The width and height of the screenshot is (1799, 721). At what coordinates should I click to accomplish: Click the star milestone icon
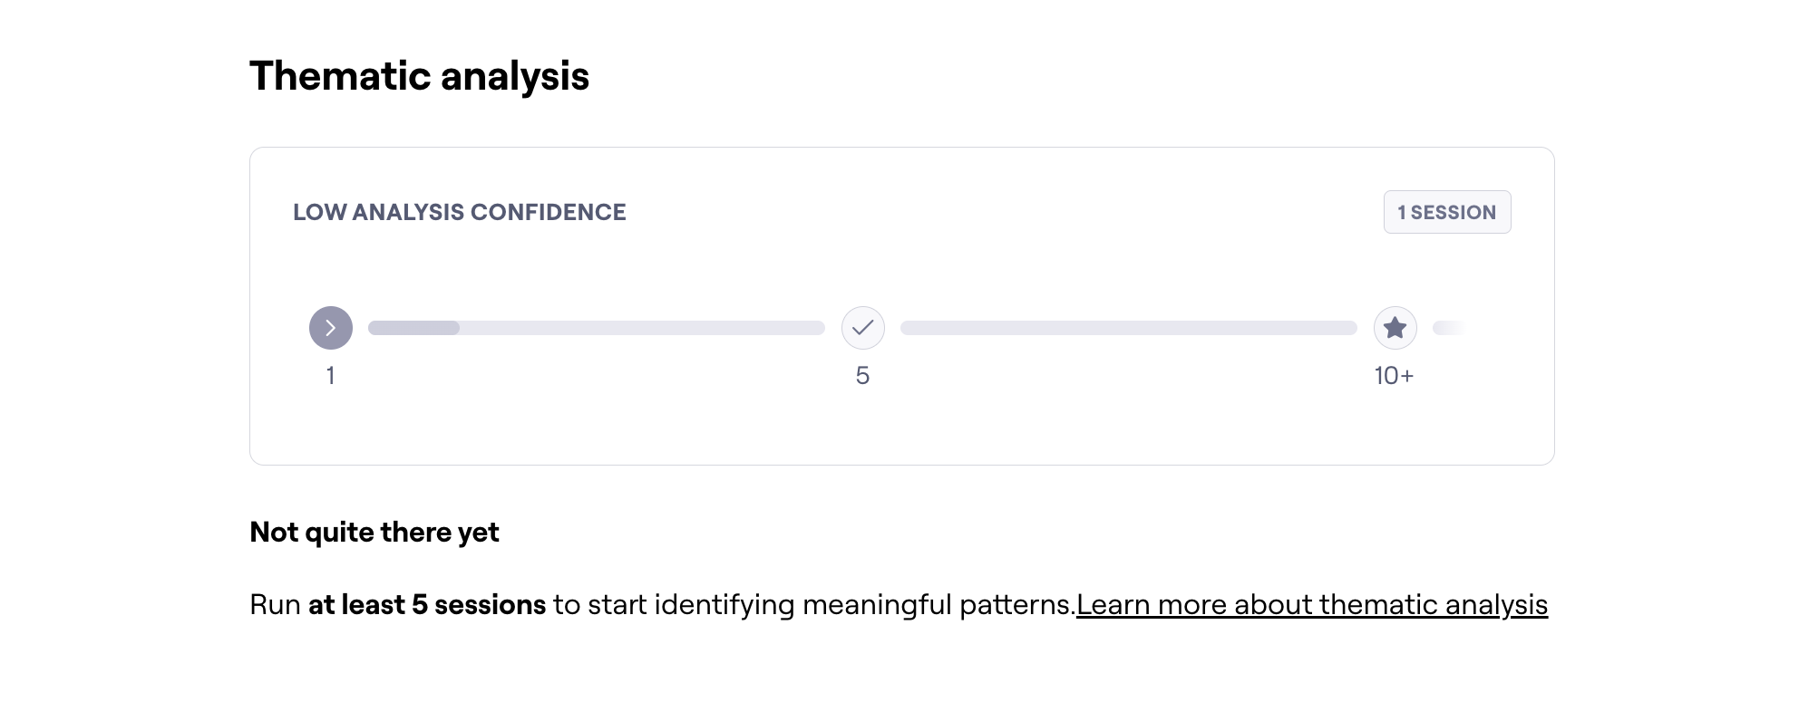[1395, 328]
